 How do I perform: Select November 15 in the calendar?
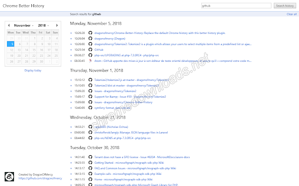tap(33, 50)
